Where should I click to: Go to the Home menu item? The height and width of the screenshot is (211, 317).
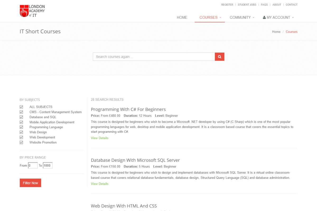(x=182, y=17)
